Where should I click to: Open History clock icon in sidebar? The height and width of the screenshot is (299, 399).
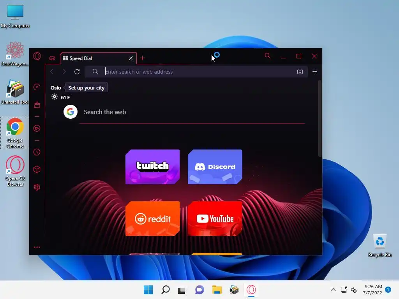pyautogui.click(x=37, y=152)
